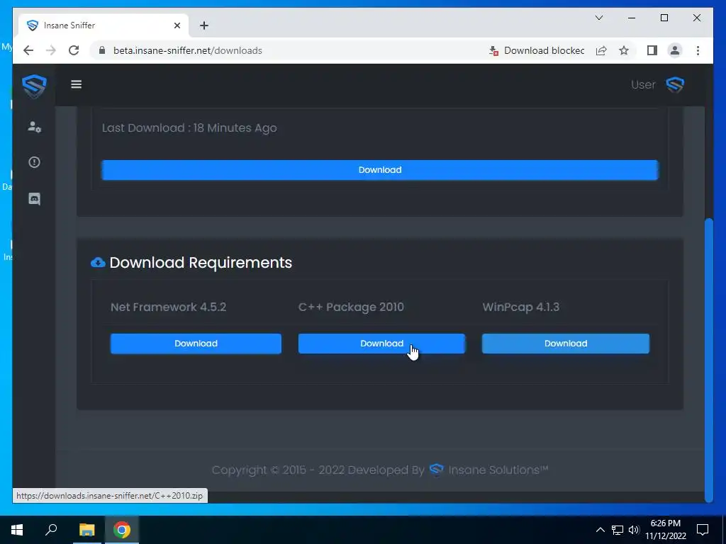
Task: Click the address bar URL
Action: pos(188,50)
